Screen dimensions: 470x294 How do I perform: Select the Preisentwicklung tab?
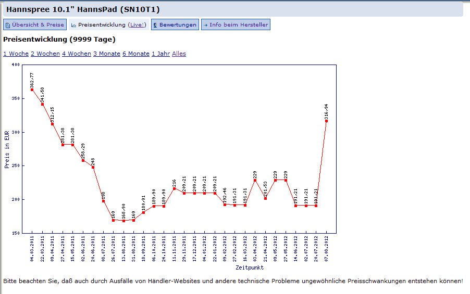(x=109, y=24)
